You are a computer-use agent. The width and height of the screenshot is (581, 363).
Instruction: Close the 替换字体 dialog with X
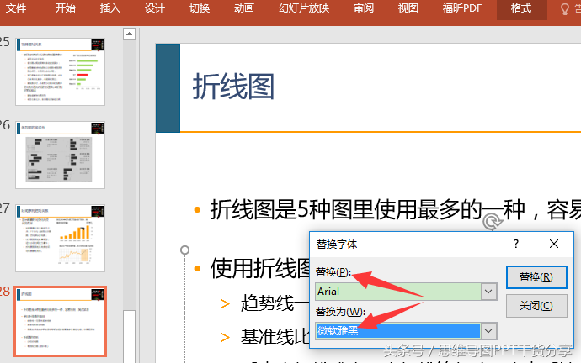(x=554, y=244)
